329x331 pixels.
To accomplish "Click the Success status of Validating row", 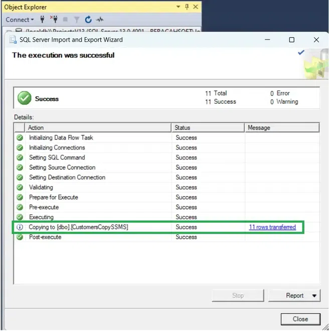I will pos(186,187).
